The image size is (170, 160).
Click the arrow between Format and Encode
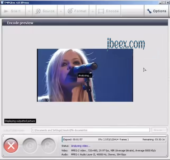point(93,11)
